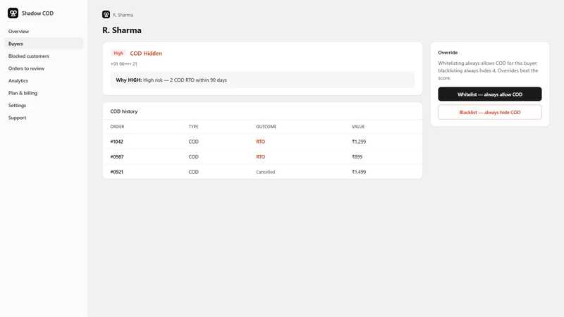Click the COD history heading
Image resolution: width=564 pixels, height=317 pixels.
tap(124, 111)
